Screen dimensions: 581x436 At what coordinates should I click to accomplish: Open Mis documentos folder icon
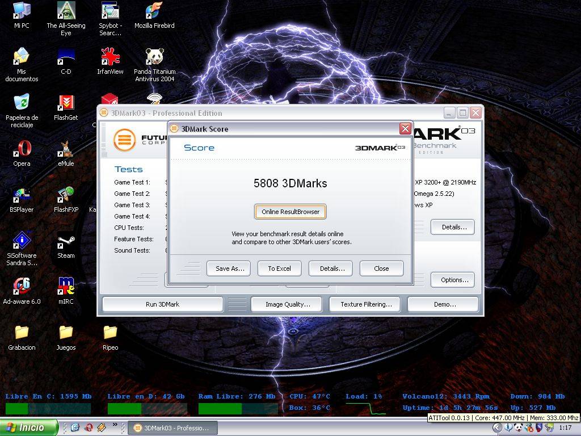click(x=22, y=65)
